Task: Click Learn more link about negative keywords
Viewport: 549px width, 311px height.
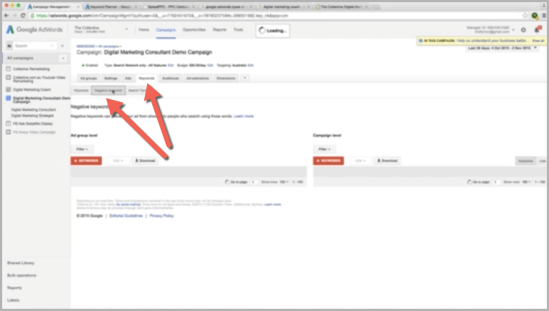Action: point(243,116)
